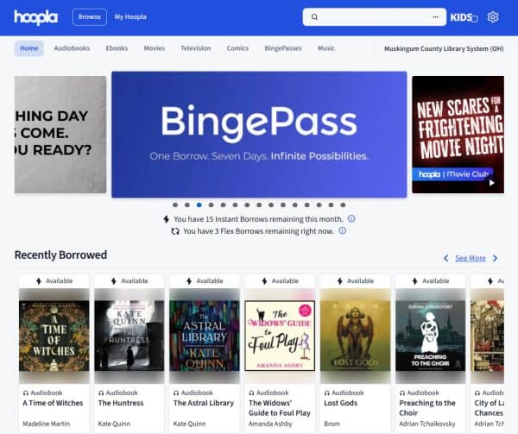Open the Movies tab
Viewport: 518px width, 434px height.
click(x=154, y=48)
